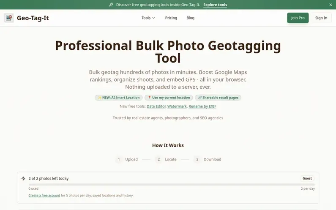Click the photo usage progress bar

click(172, 185)
